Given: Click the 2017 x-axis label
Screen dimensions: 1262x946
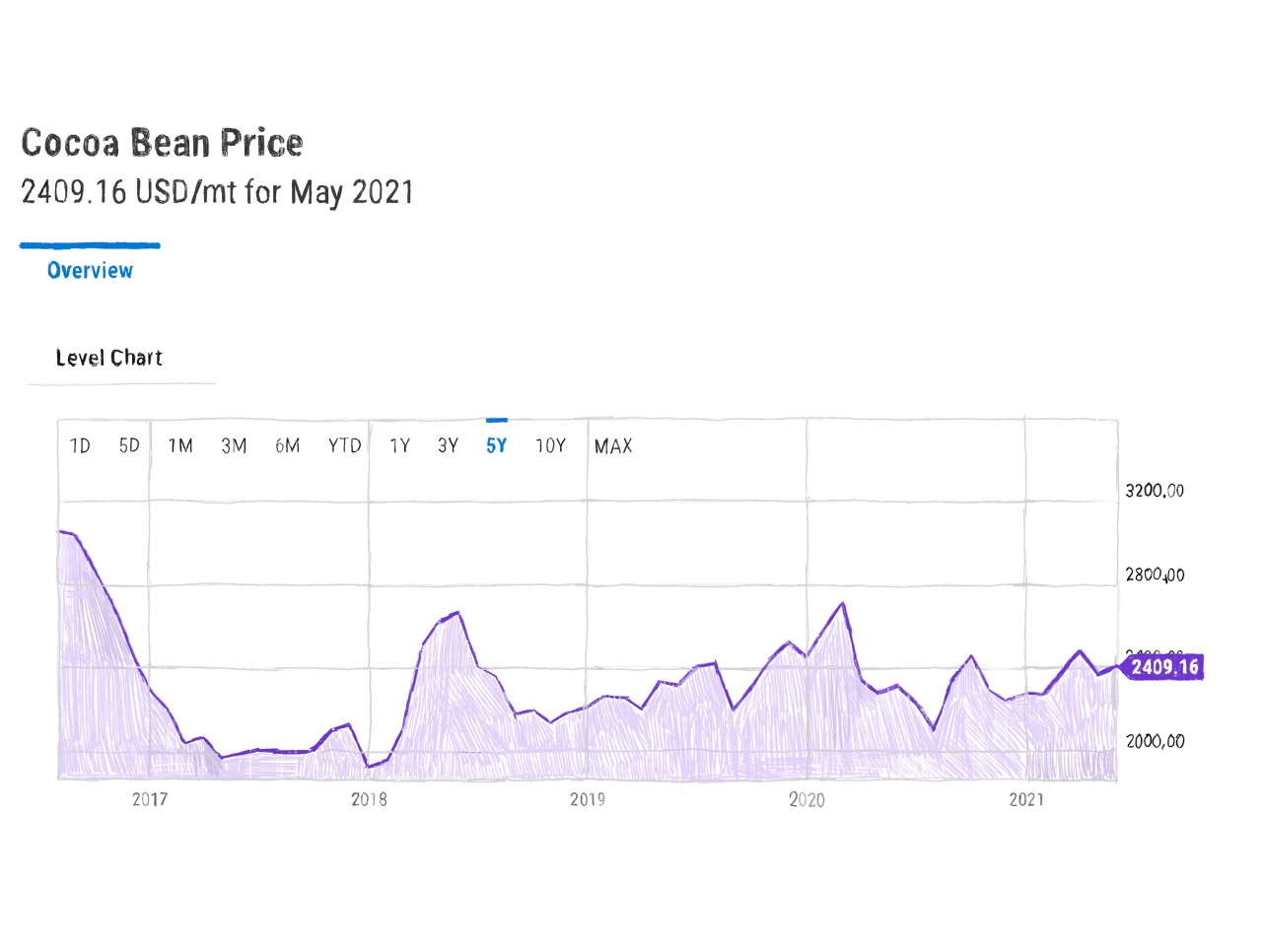Looking at the screenshot, I should [150, 799].
